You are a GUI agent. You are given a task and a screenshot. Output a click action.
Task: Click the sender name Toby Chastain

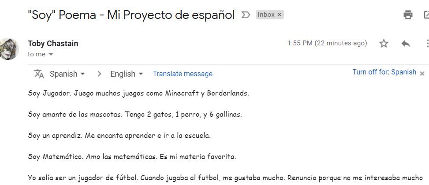[53, 44]
